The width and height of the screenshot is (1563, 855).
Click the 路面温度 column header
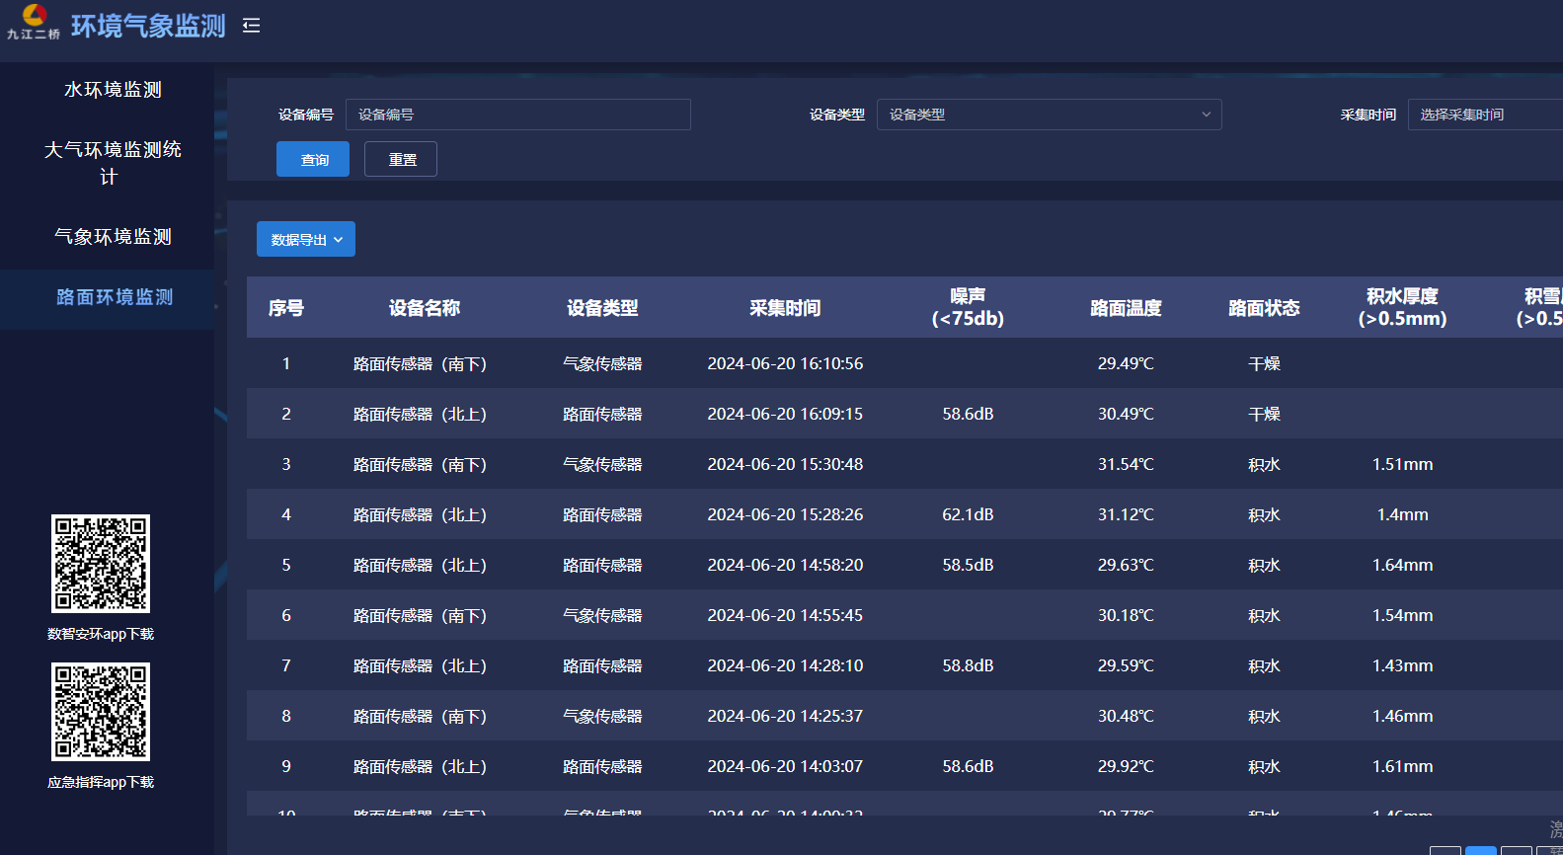tap(1126, 308)
